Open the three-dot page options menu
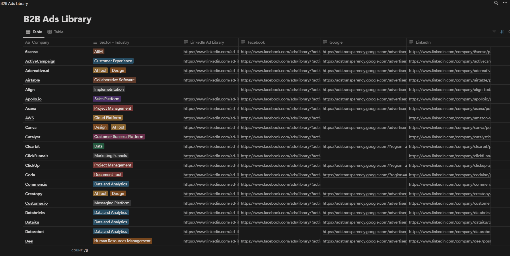Screen dimensions: 510x256 point(505,3)
